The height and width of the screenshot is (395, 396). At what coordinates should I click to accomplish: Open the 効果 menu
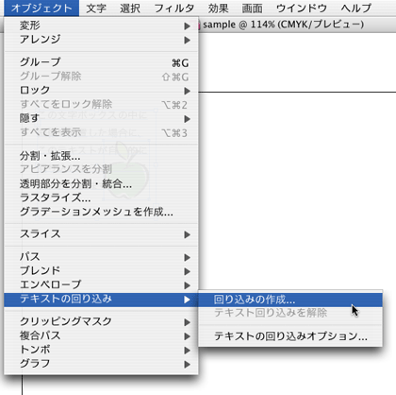[218, 8]
